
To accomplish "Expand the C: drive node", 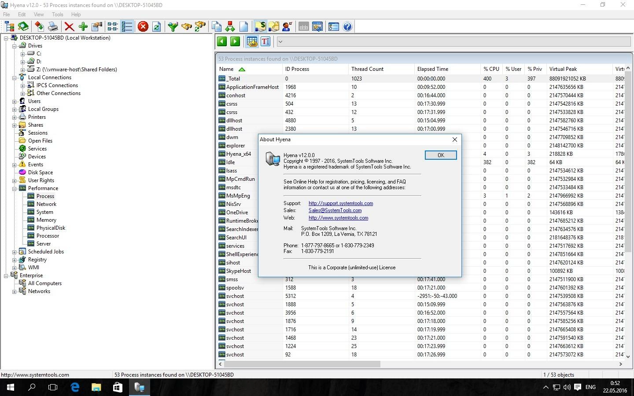I will pos(22,54).
